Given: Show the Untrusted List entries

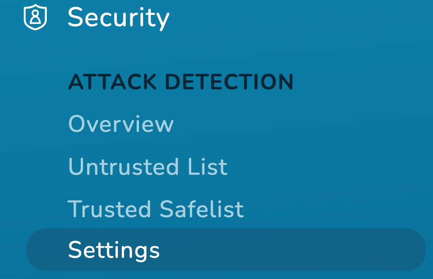Looking at the screenshot, I should 148,167.
